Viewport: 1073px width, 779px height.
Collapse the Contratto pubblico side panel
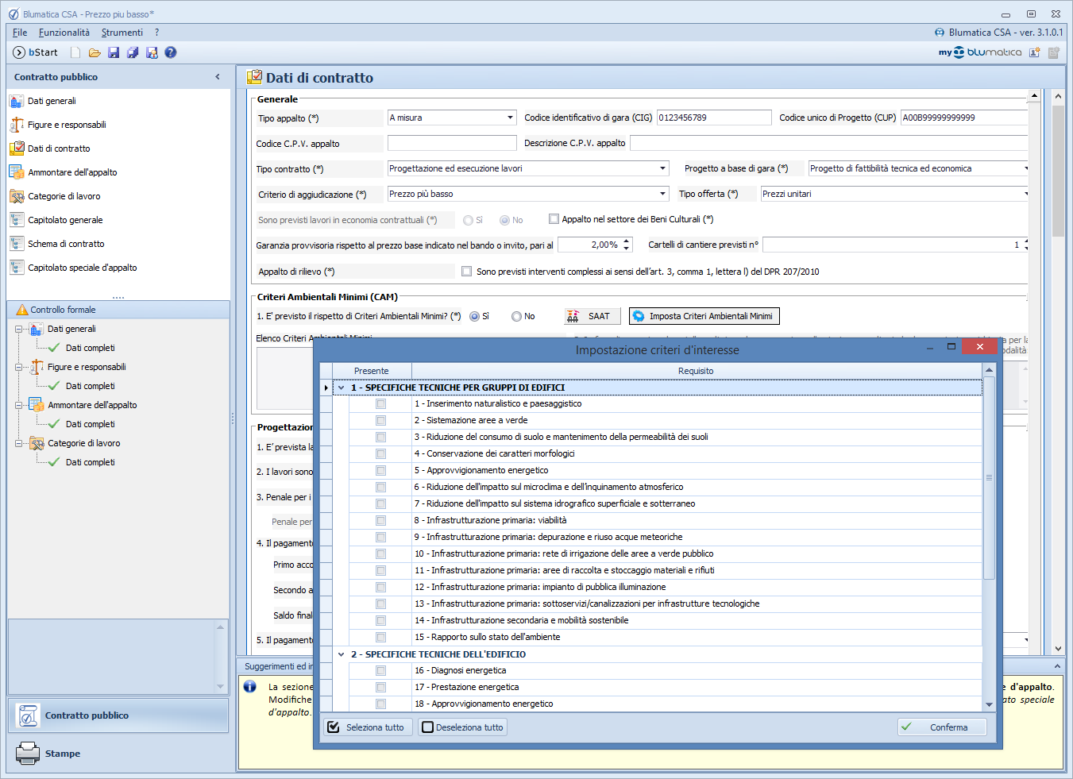point(218,77)
